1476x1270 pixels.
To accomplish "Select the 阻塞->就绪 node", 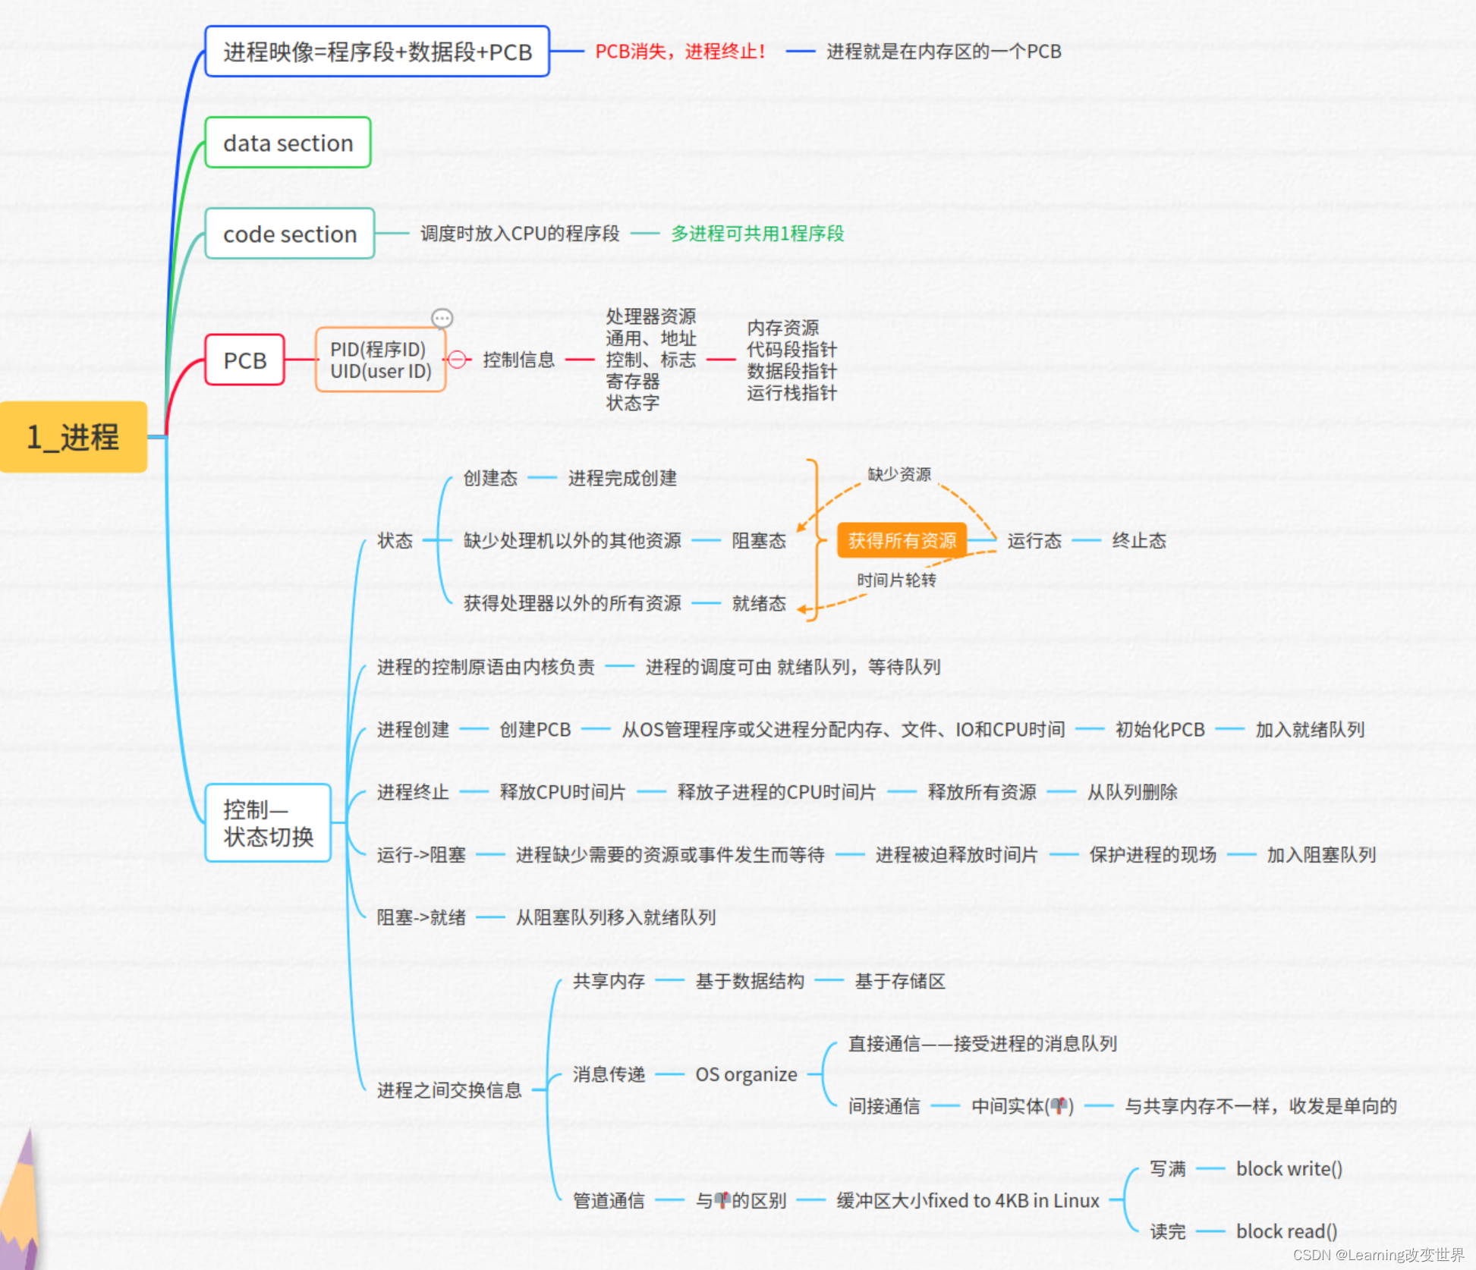I will [421, 917].
